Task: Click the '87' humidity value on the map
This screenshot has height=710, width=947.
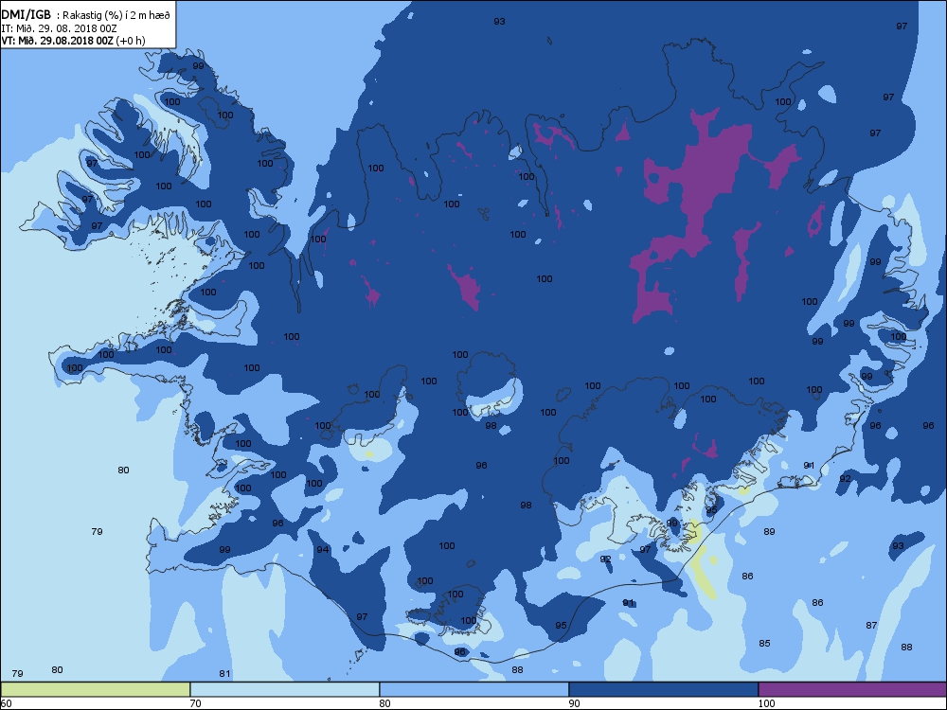Action: (871, 626)
